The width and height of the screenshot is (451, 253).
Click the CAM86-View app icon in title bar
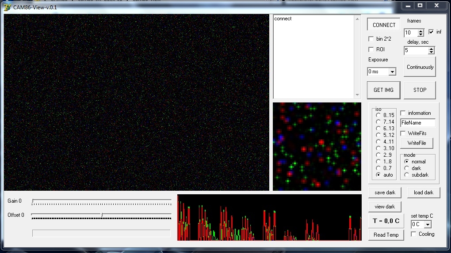pyautogui.click(x=7, y=8)
